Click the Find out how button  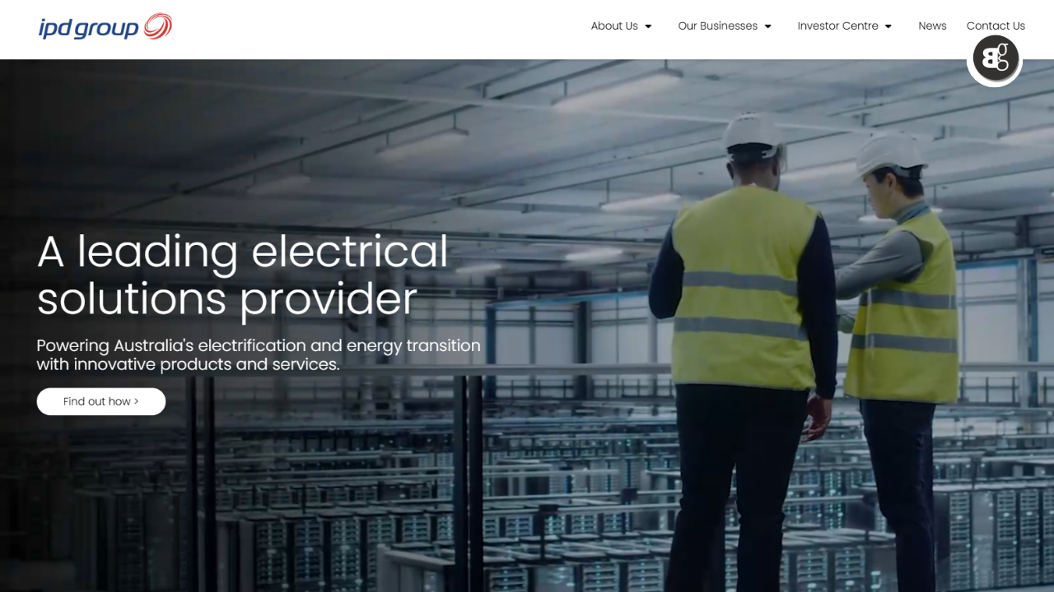click(x=101, y=401)
